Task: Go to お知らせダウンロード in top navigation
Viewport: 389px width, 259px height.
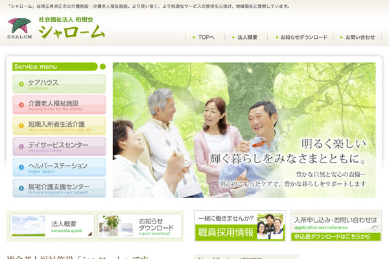Action: pos(300,38)
